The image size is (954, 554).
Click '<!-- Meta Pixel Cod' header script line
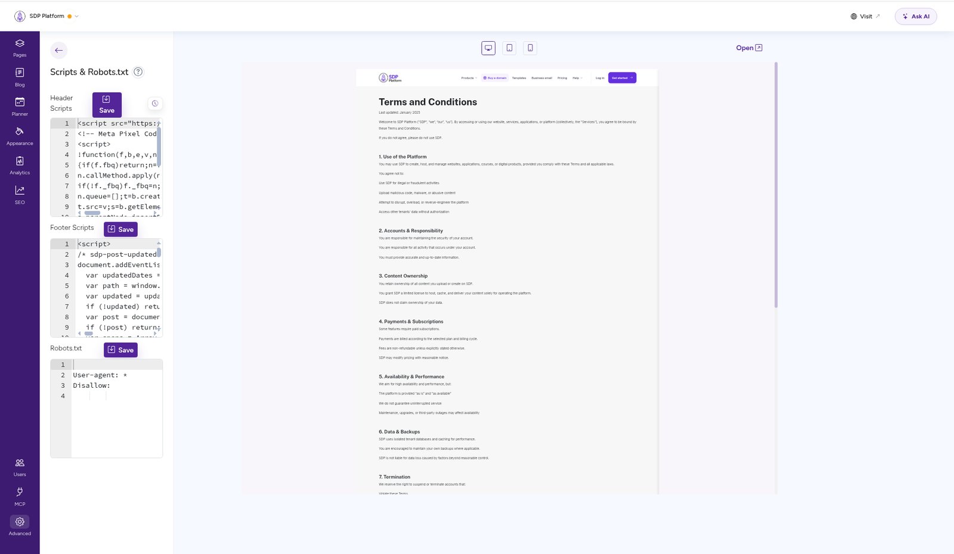pos(117,134)
